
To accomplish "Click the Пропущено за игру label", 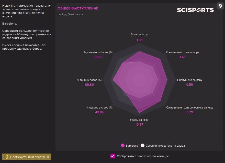I will [189, 80].
